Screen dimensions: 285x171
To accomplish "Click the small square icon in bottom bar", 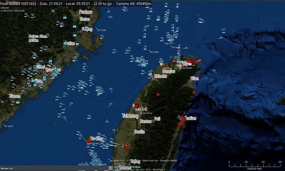I will [110, 168].
